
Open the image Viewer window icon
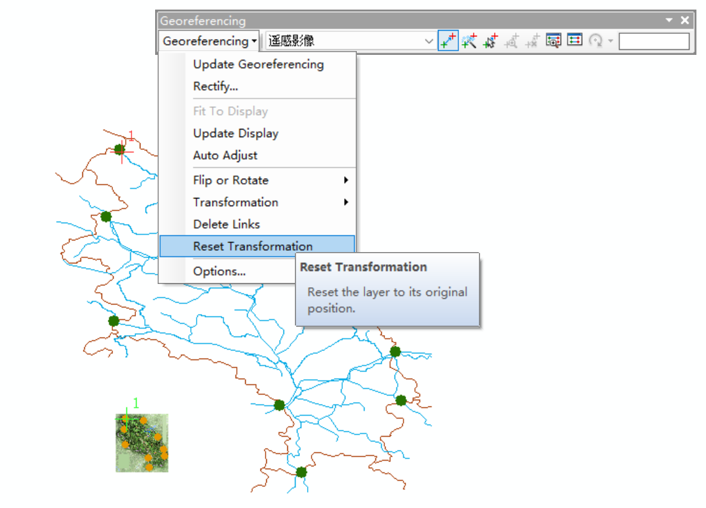[x=553, y=40]
